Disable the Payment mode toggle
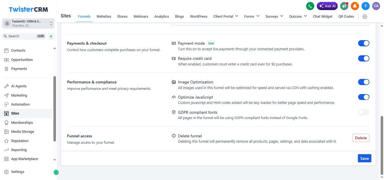 click(x=363, y=43)
